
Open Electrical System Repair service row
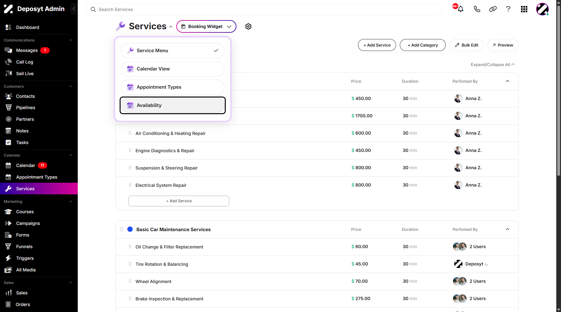[317, 185]
